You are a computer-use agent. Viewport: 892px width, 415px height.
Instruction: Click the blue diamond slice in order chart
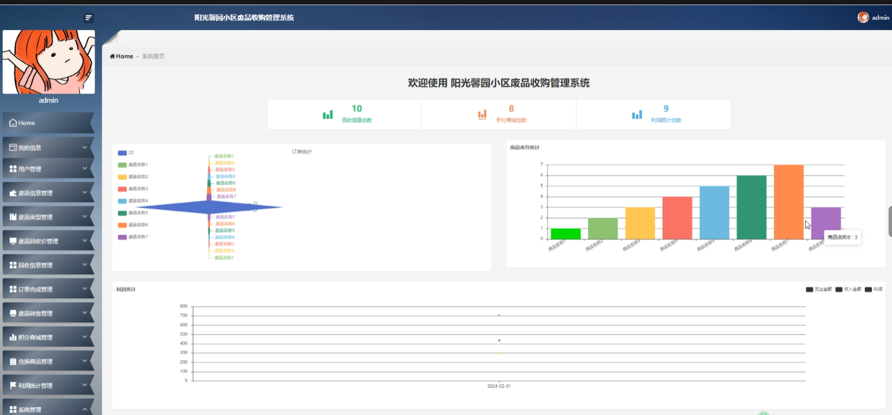tap(209, 208)
